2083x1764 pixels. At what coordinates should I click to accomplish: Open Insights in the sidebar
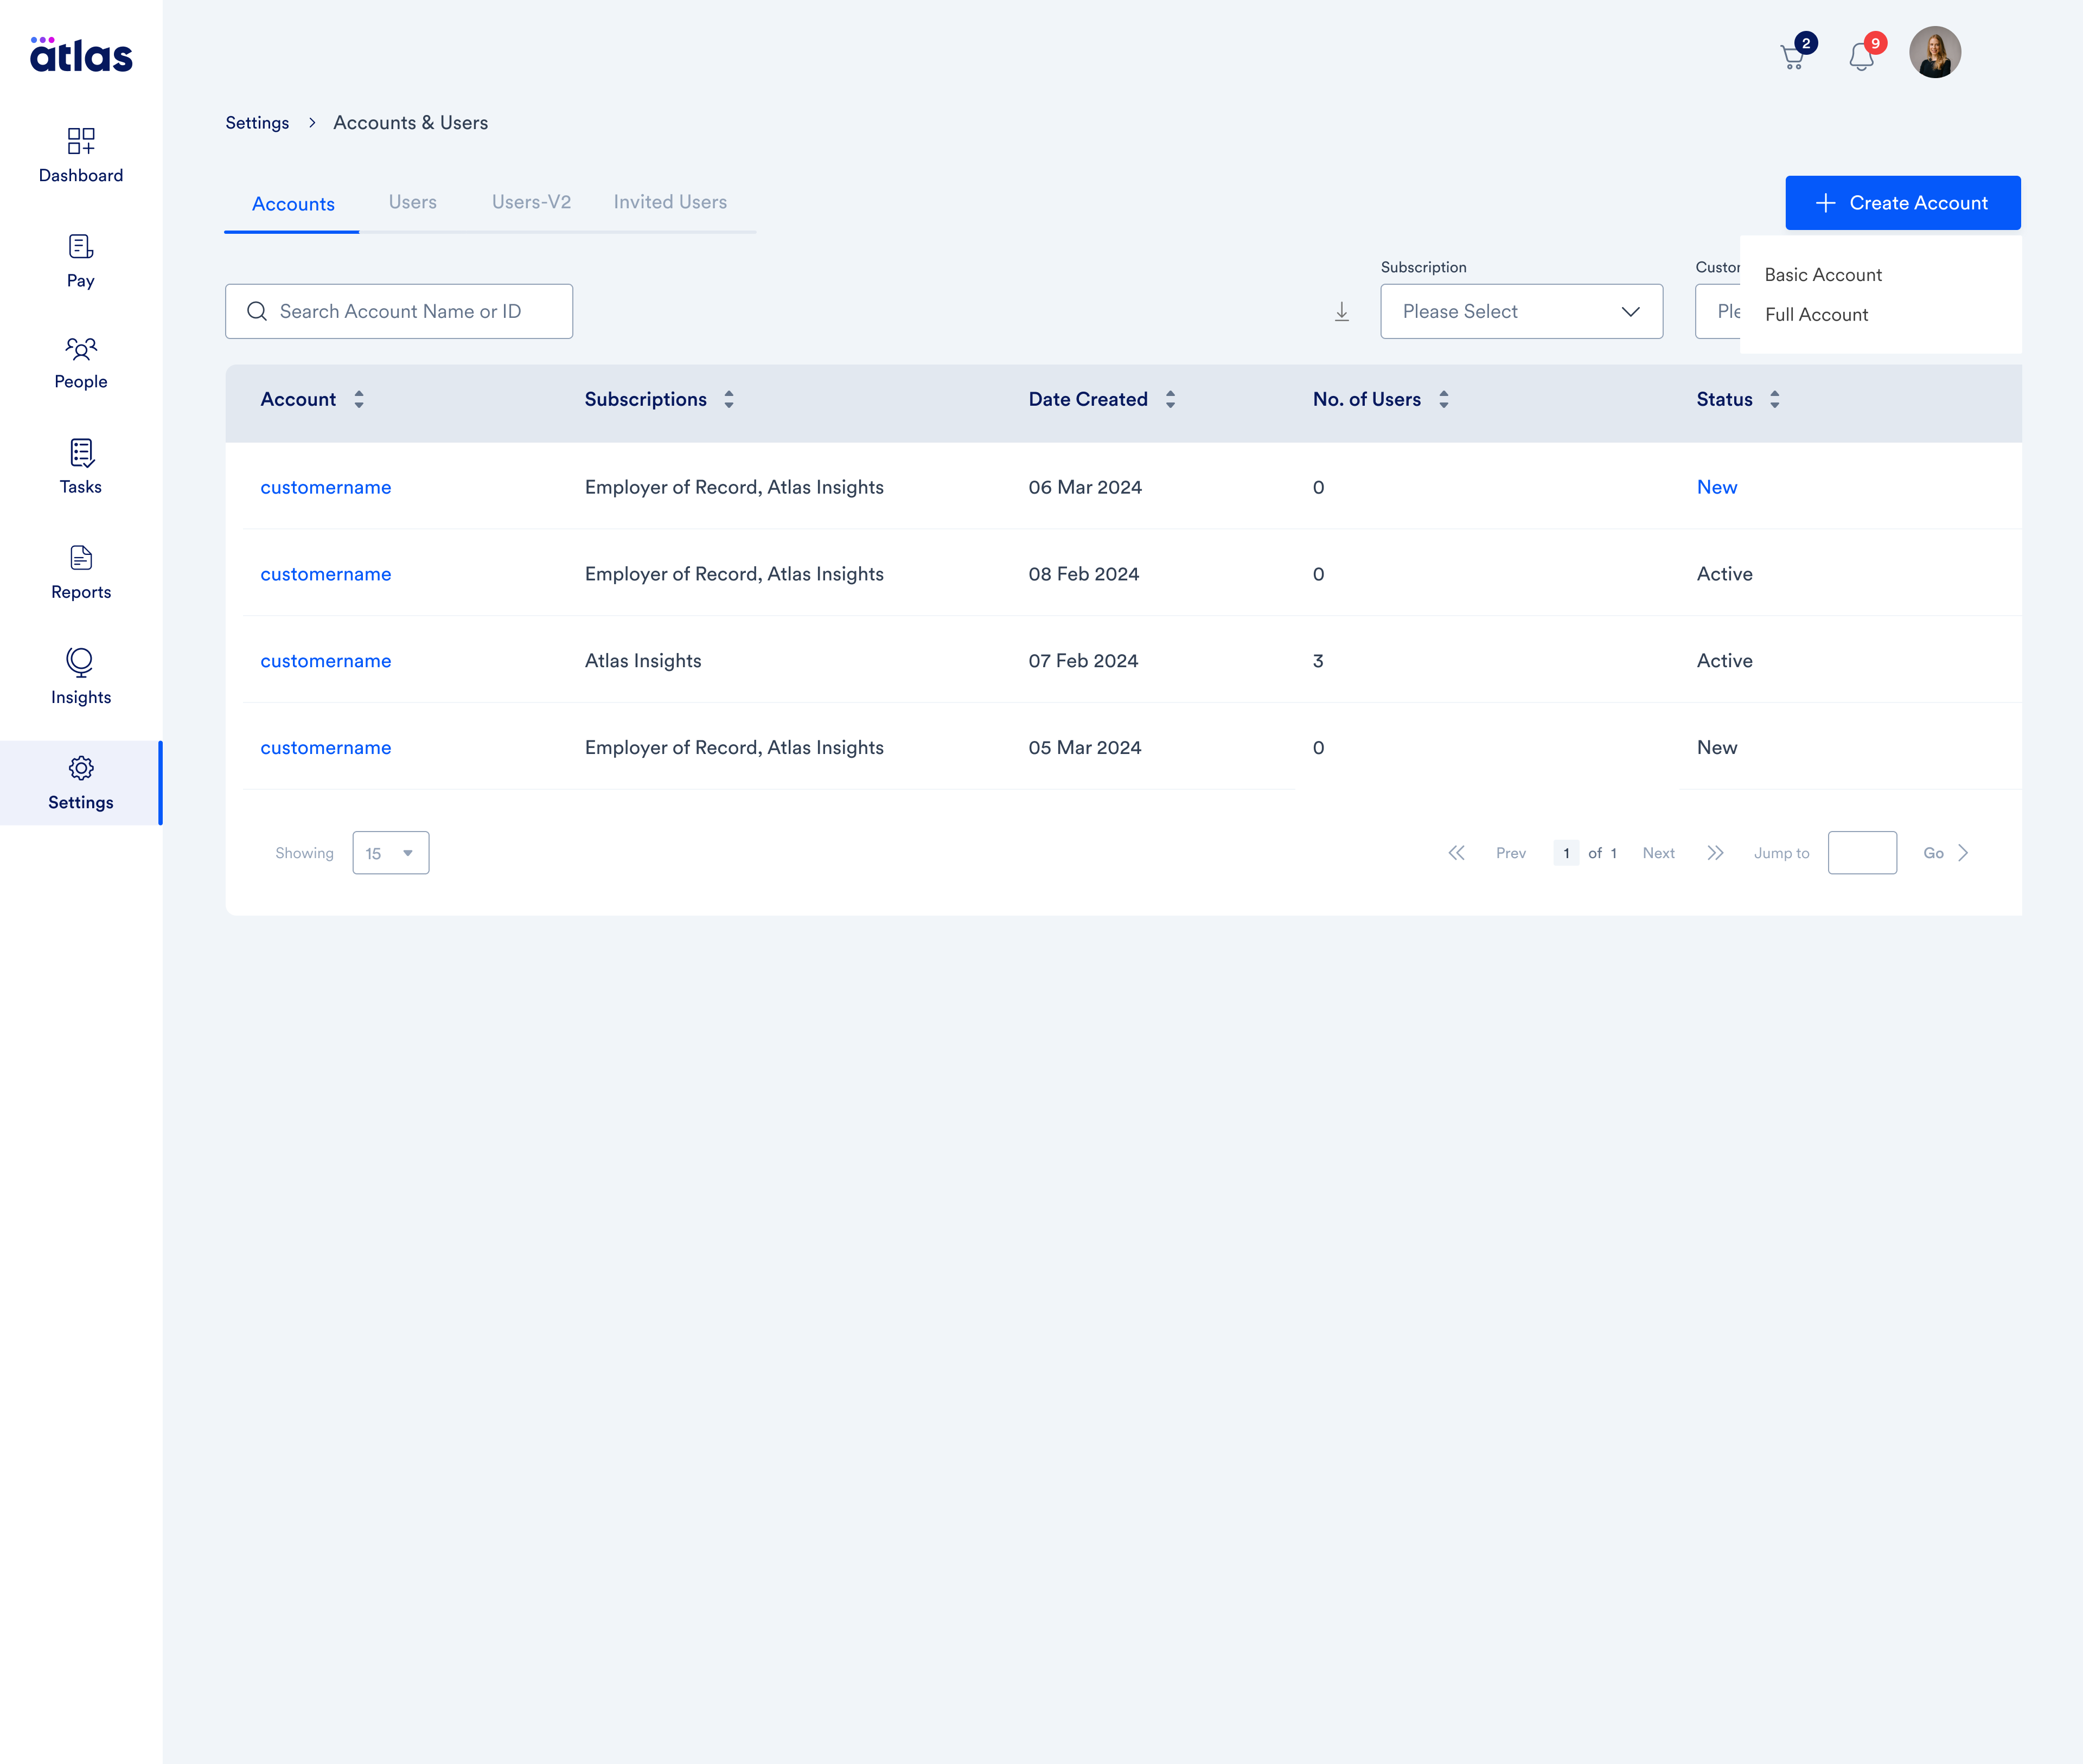[81, 677]
